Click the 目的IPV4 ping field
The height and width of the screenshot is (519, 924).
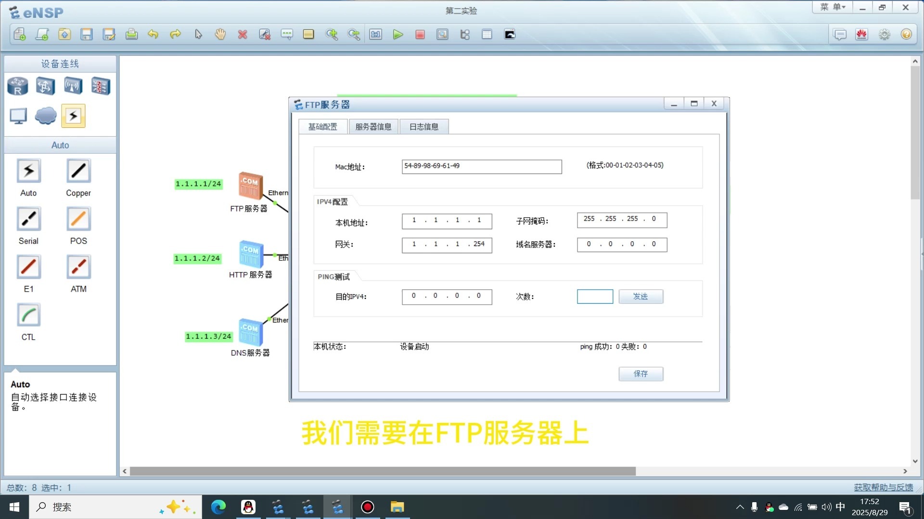447,297
